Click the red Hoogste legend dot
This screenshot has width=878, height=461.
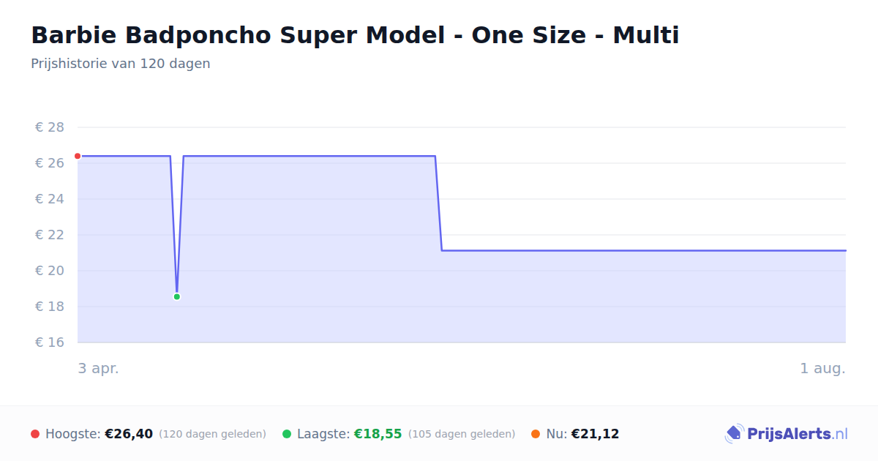click(x=35, y=434)
